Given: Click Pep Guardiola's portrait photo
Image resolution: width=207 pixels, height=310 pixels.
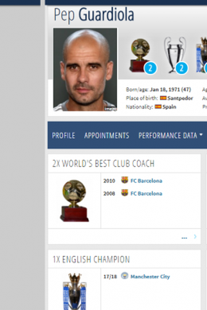Looking at the screenshot, I should point(85,69).
